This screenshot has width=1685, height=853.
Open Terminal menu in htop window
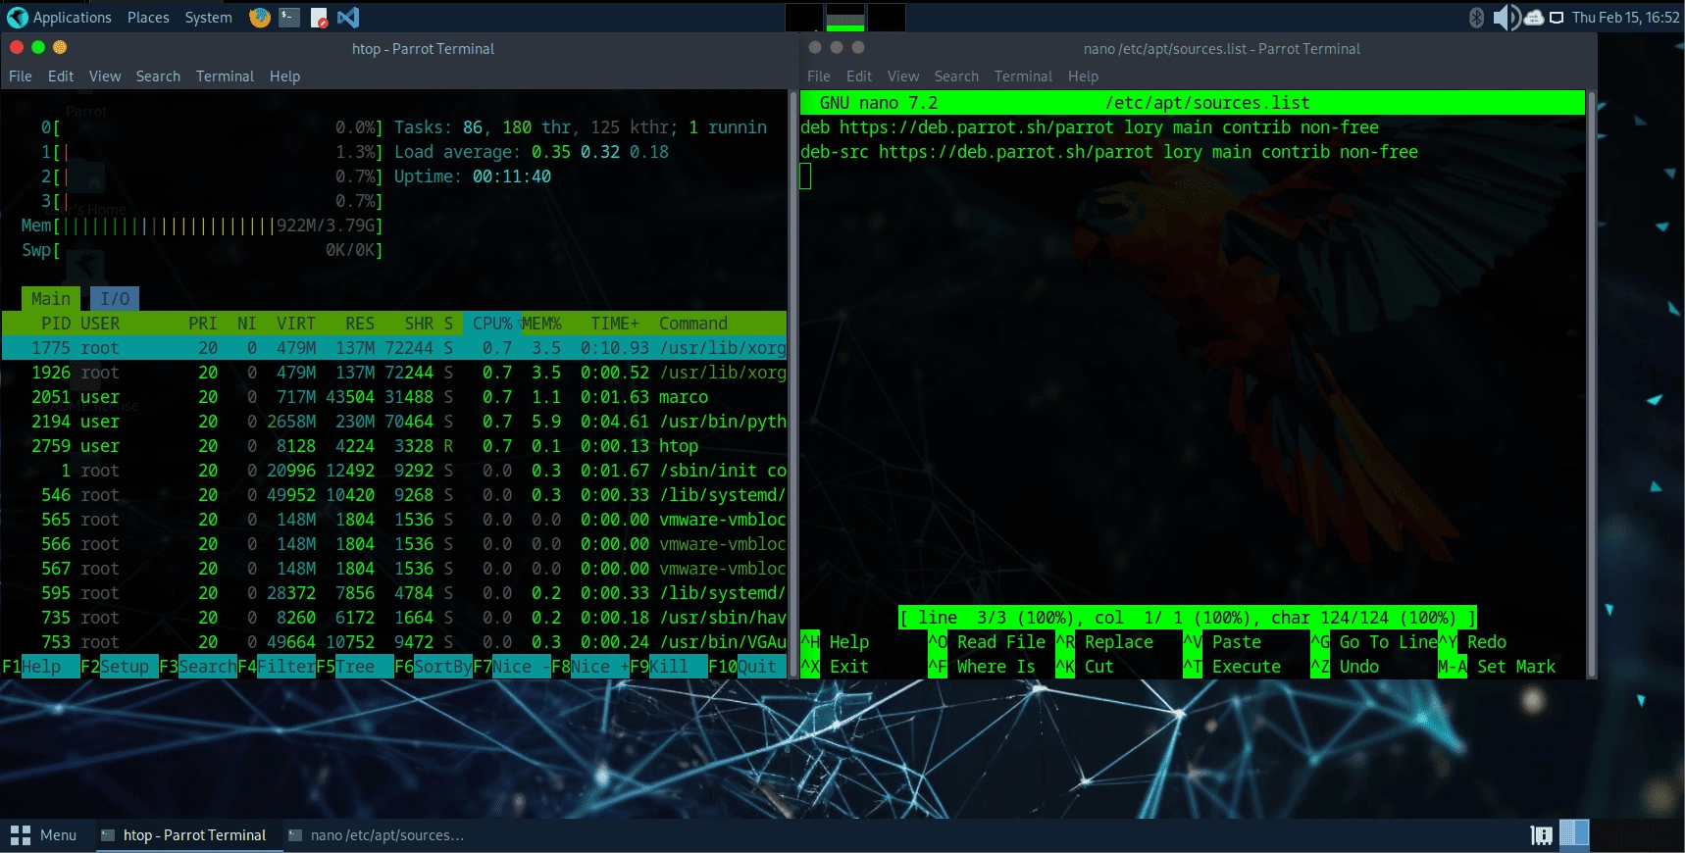(225, 76)
